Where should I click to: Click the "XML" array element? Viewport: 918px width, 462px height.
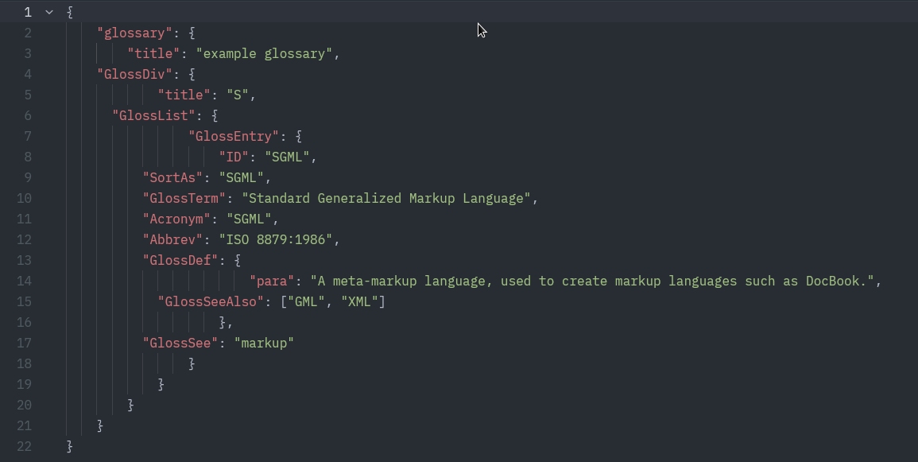[359, 301]
